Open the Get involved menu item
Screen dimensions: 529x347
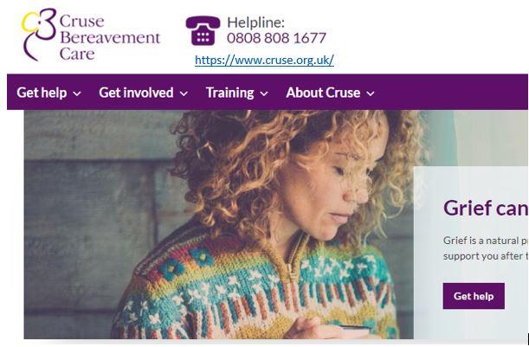136,93
